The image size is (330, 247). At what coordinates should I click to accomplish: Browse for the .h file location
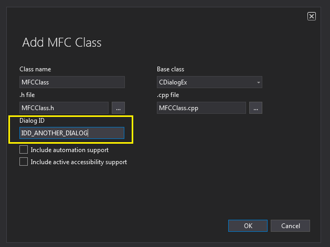118,108
